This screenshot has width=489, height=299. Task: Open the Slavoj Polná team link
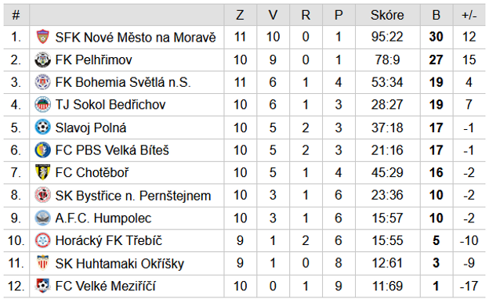point(91,128)
